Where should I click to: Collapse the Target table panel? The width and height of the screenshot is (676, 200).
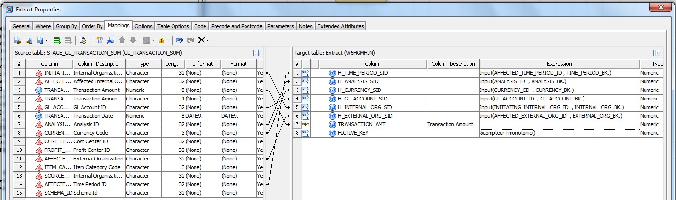tap(656, 53)
